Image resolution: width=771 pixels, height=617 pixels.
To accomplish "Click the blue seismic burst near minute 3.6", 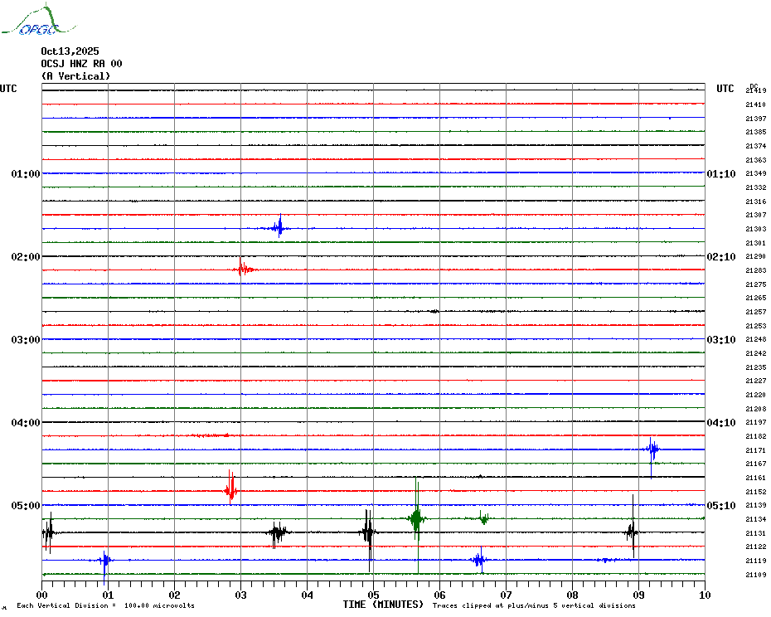I will click(279, 227).
